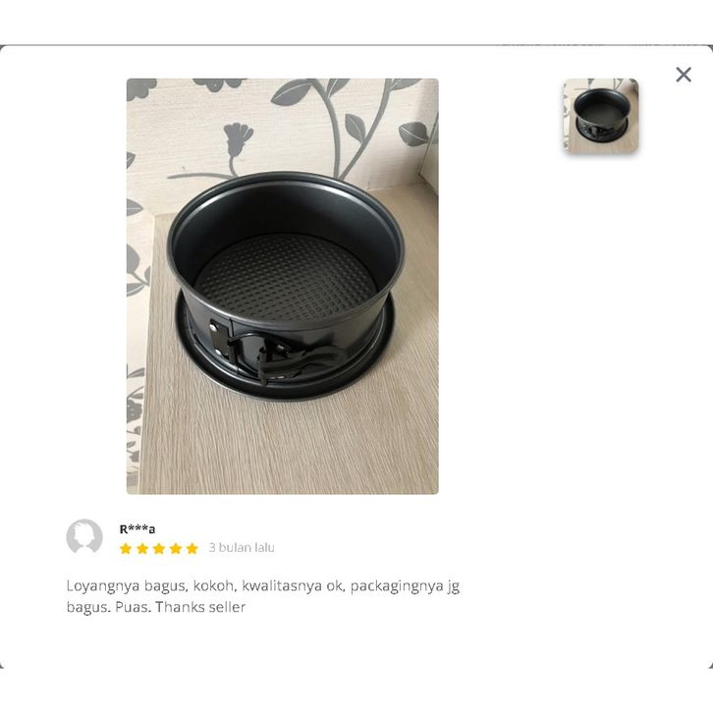This screenshot has height=713, width=713.
Task: Click the third yellow rating star
Action: [159, 548]
